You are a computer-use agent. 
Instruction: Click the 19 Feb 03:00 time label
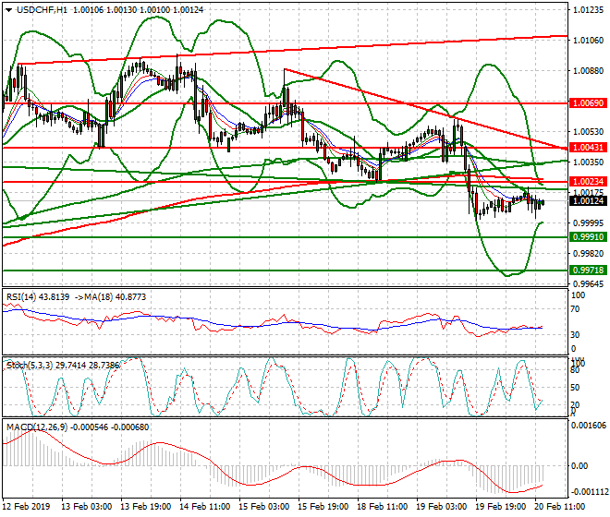click(442, 507)
